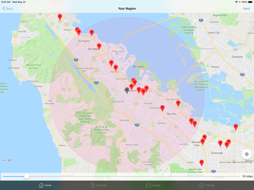Tap the Pacifica map label

25,22
